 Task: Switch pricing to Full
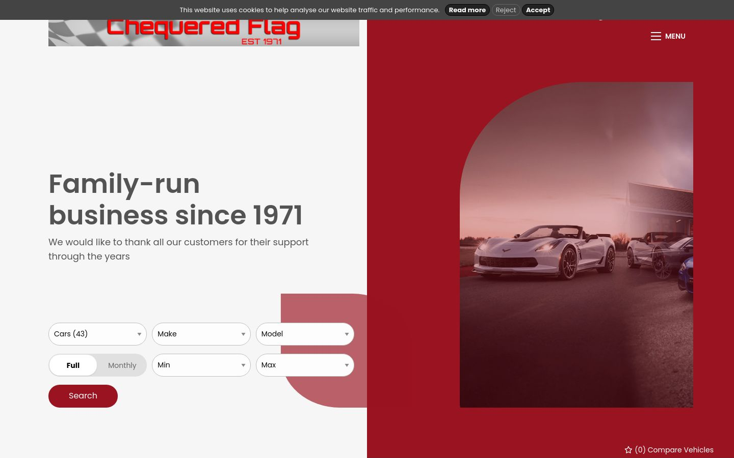(73, 365)
